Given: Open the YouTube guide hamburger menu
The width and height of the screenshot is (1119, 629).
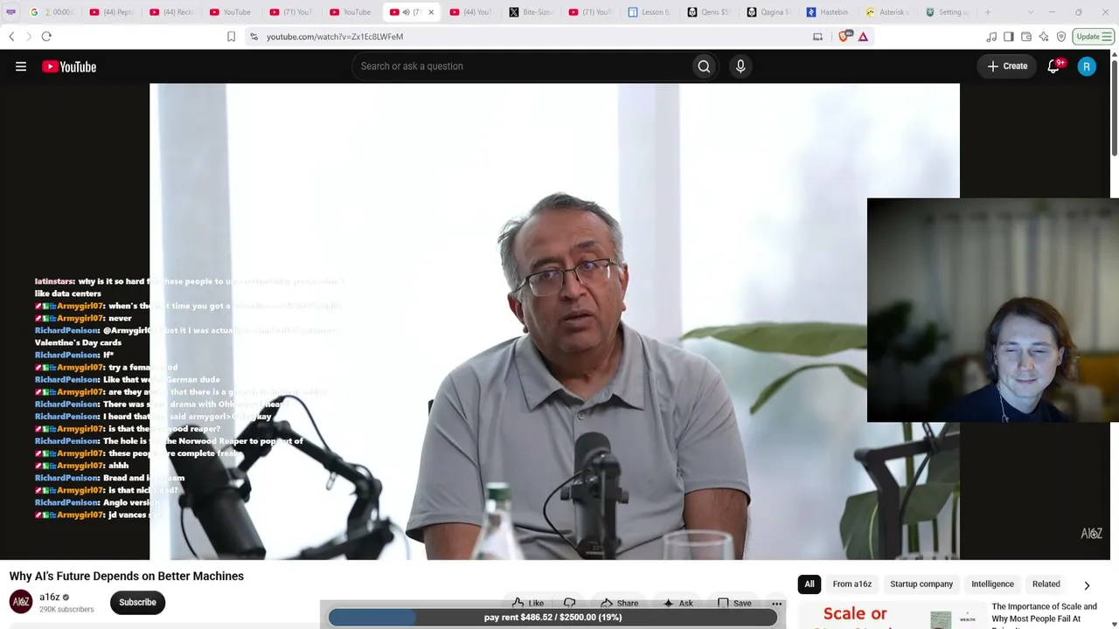Looking at the screenshot, I should (x=21, y=66).
